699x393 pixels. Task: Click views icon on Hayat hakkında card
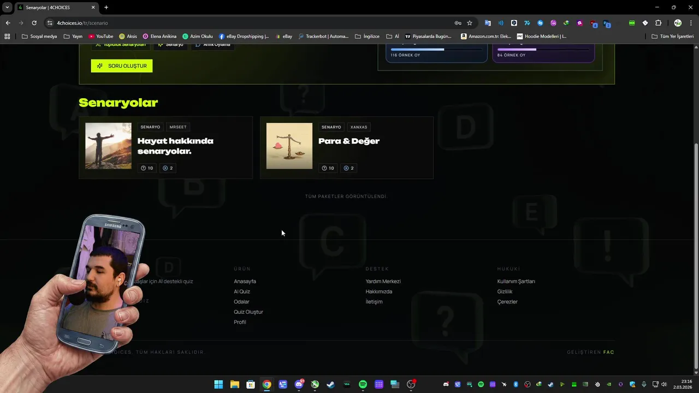pyautogui.click(x=165, y=168)
